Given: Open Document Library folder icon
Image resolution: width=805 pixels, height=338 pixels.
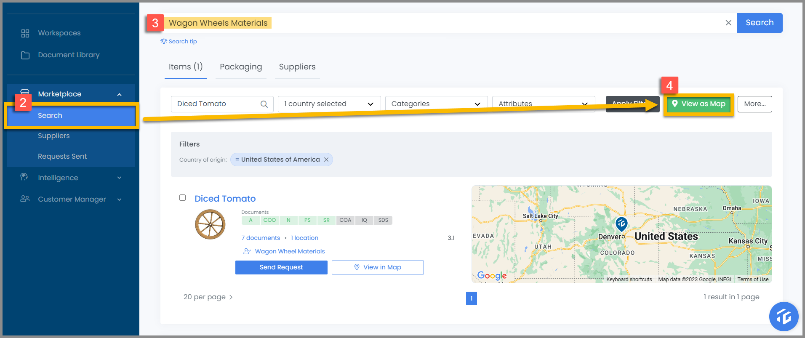Looking at the screenshot, I should 25,55.
